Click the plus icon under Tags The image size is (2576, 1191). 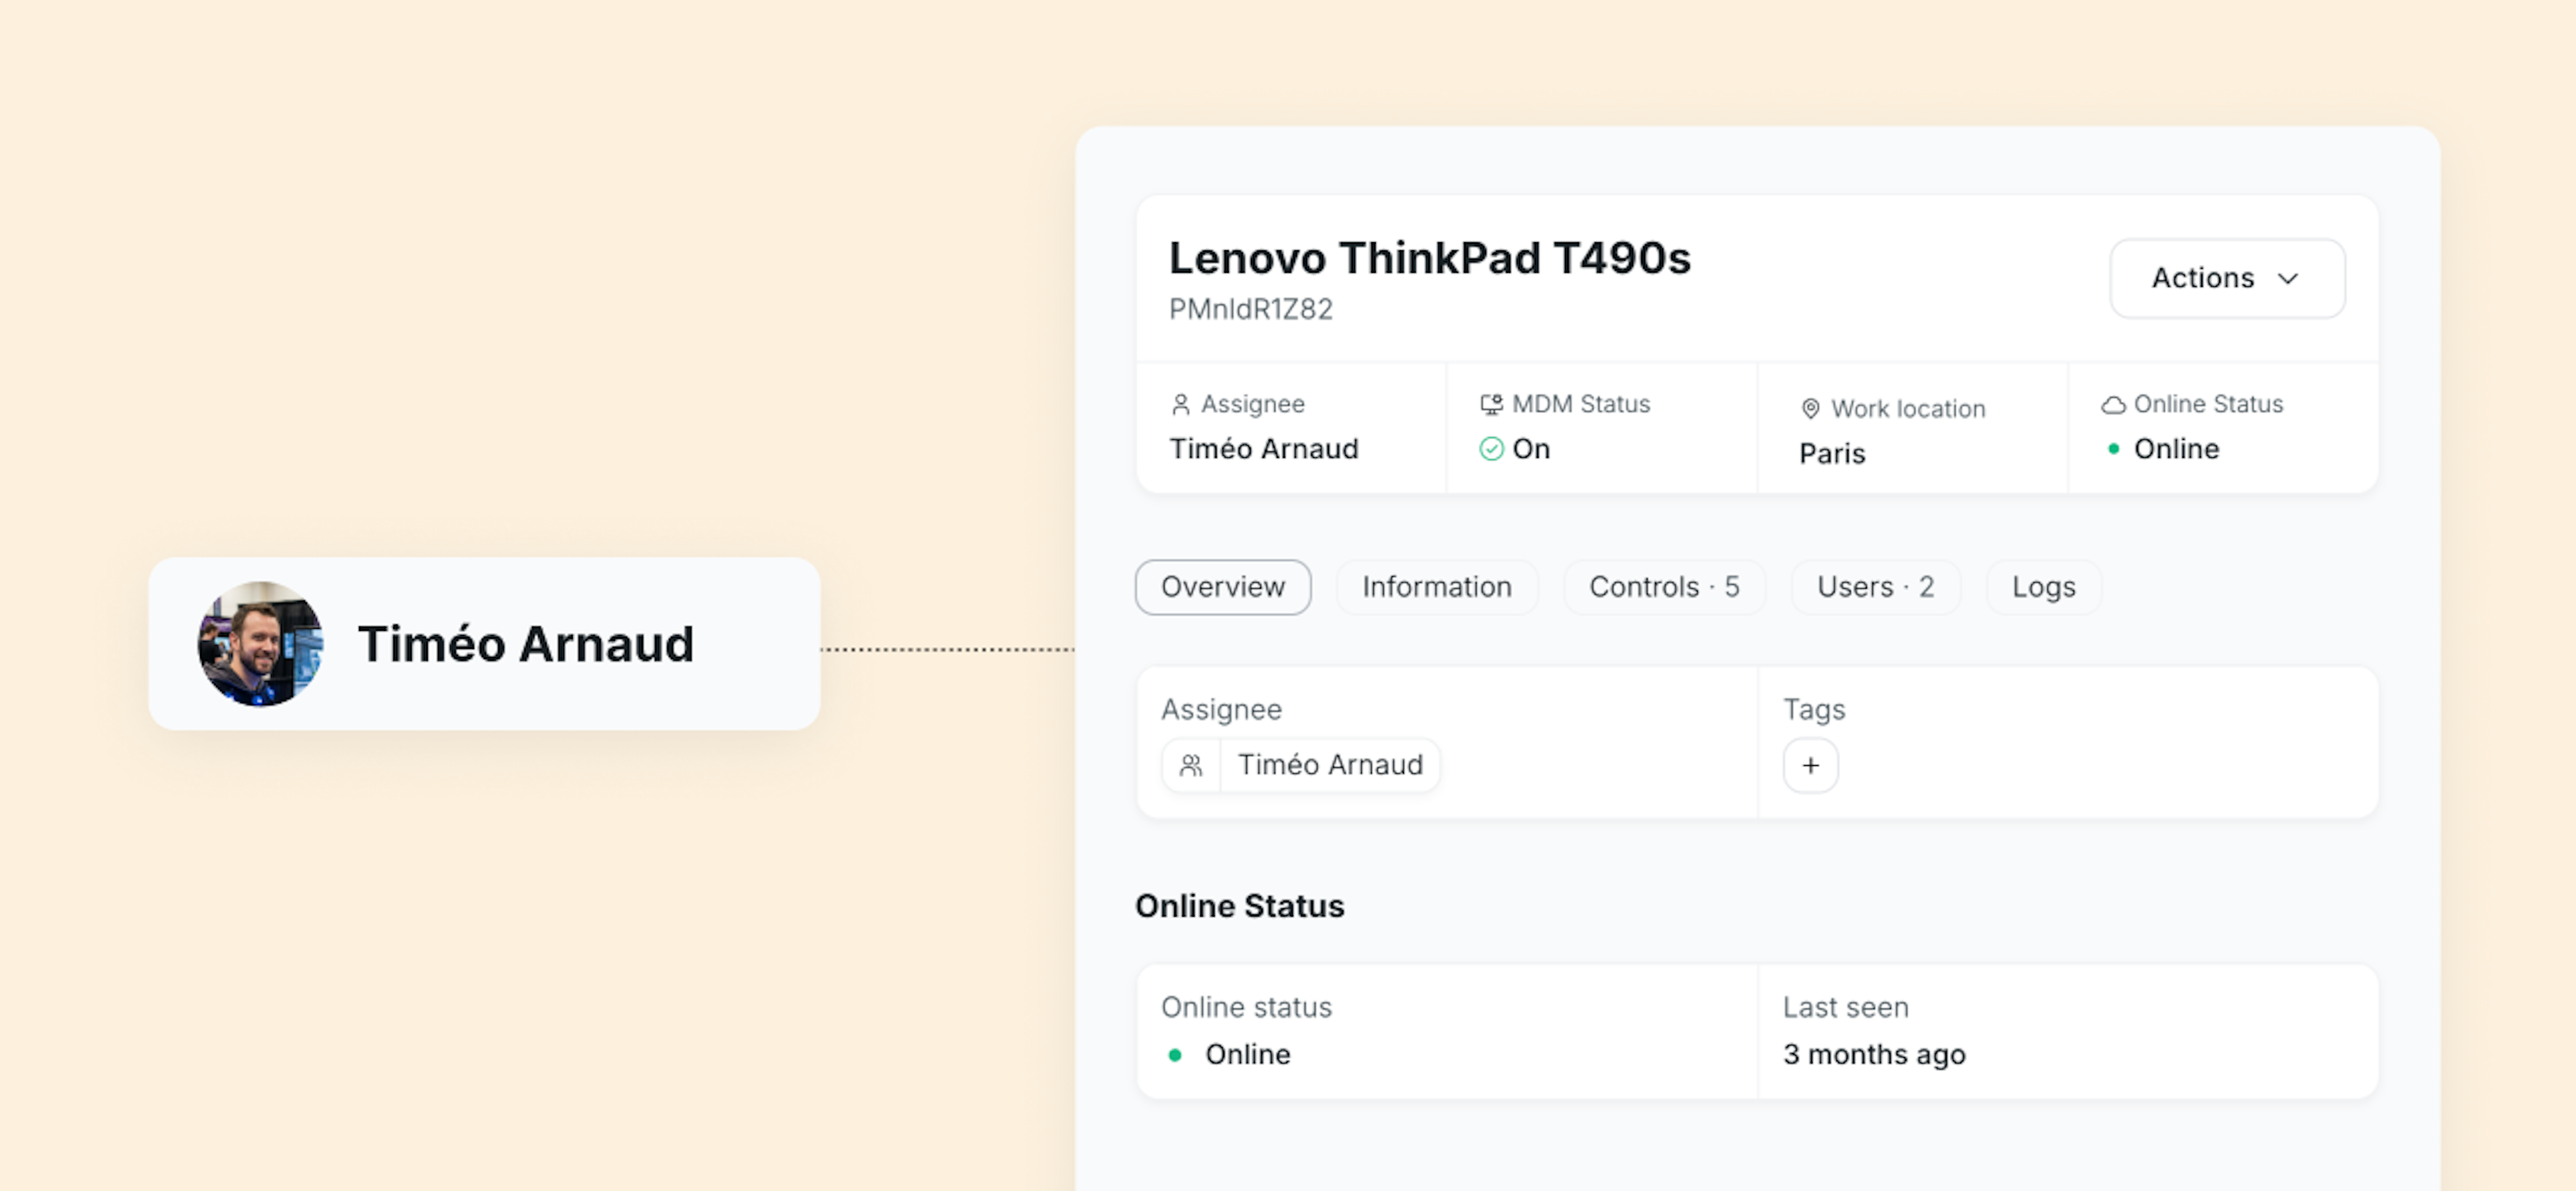click(1810, 766)
